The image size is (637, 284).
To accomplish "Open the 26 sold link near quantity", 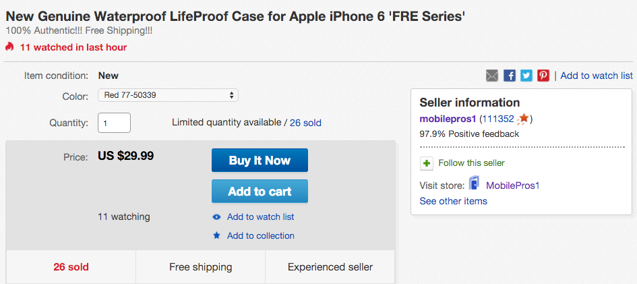I will [305, 123].
